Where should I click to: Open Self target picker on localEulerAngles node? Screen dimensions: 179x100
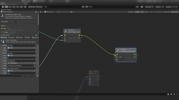(x=126, y=57)
